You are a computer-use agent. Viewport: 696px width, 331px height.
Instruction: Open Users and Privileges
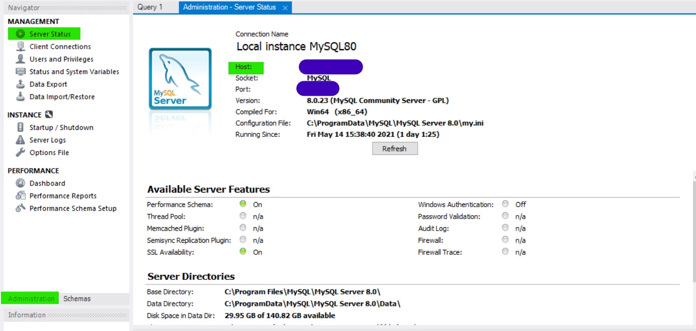(x=61, y=59)
